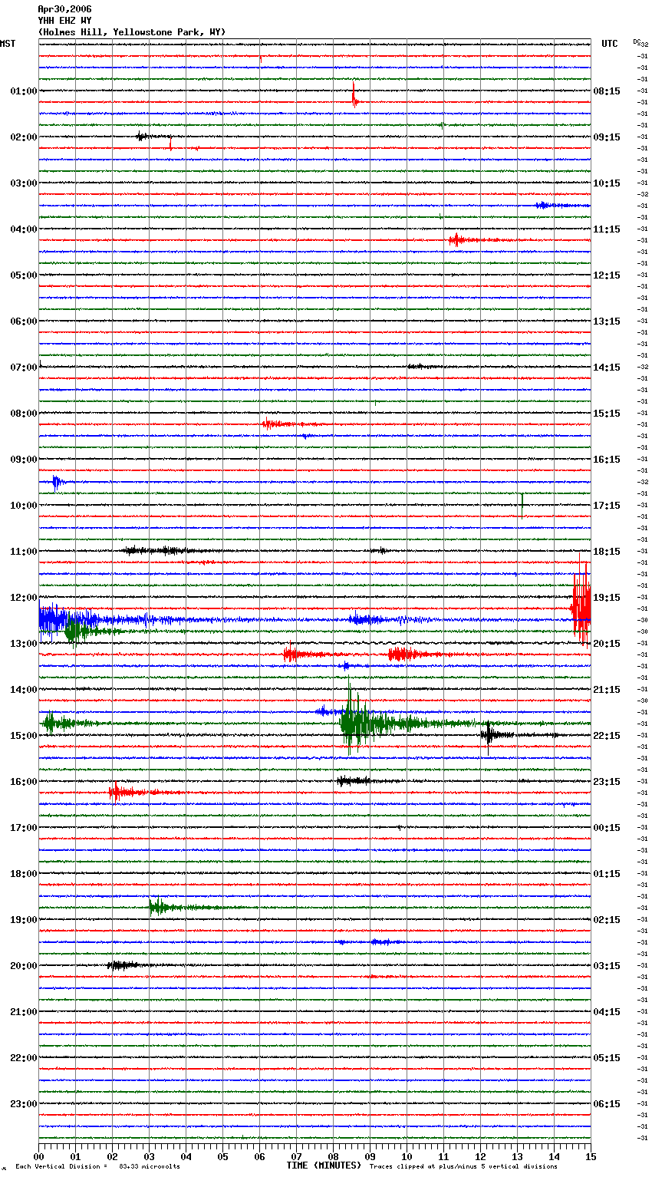Select the 19:00 MST row label
The image size is (652, 1177).
click(24, 920)
